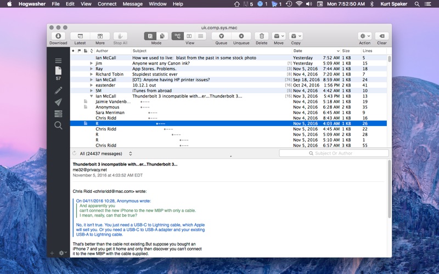Switch to the first Mode segment
Screen dimensions: 439x274
(x=150, y=36)
